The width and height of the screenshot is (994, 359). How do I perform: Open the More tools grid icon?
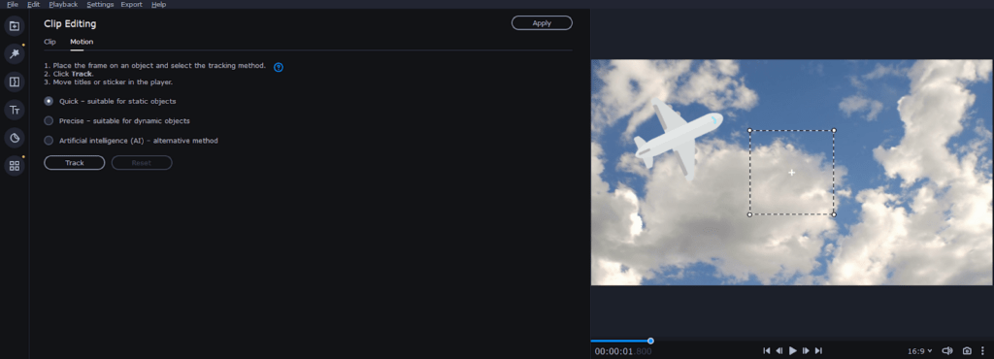pyautogui.click(x=15, y=166)
